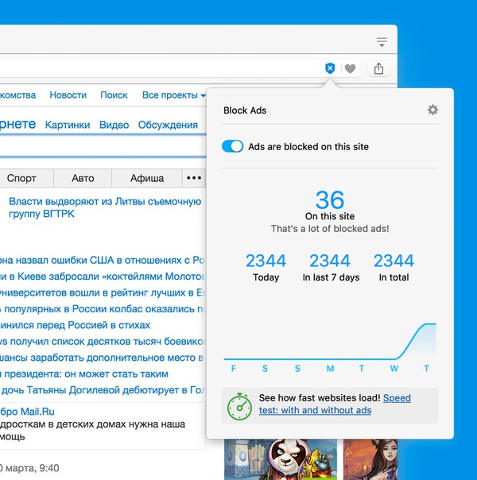Click the ad blocker shield icon

tap(330, 69)
